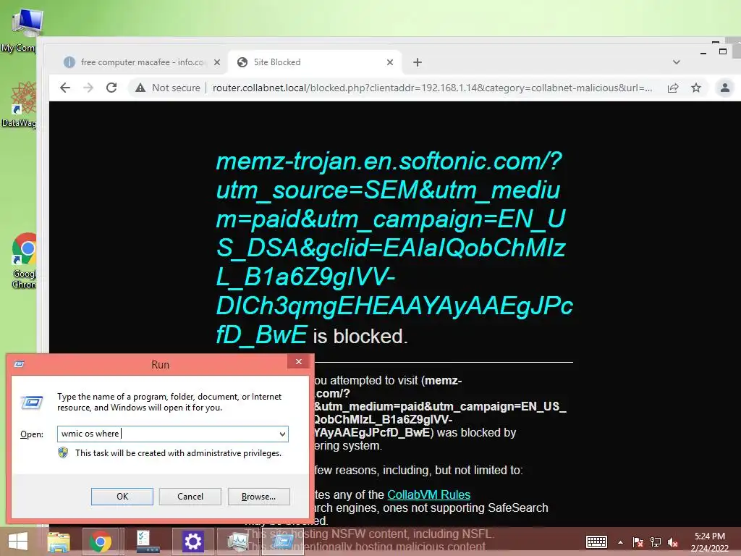Open the taskbar clock showing 5:24 PM
741x556 pixels.
pyautogui.click(x=709, y=542)
